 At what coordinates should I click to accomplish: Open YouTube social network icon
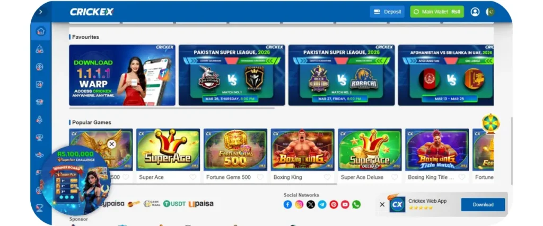click(x=345, y=205)
